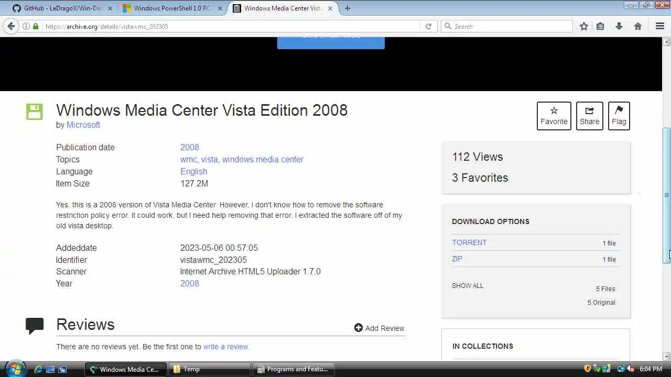Download via the TORRENT option
Image resolution: width=671 pixels, height=377 pixels.
[469, 242]
